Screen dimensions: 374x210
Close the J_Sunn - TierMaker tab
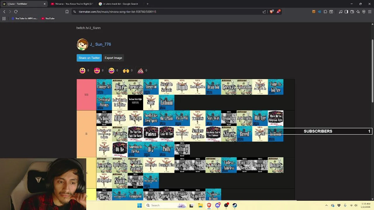click(44, 4)
